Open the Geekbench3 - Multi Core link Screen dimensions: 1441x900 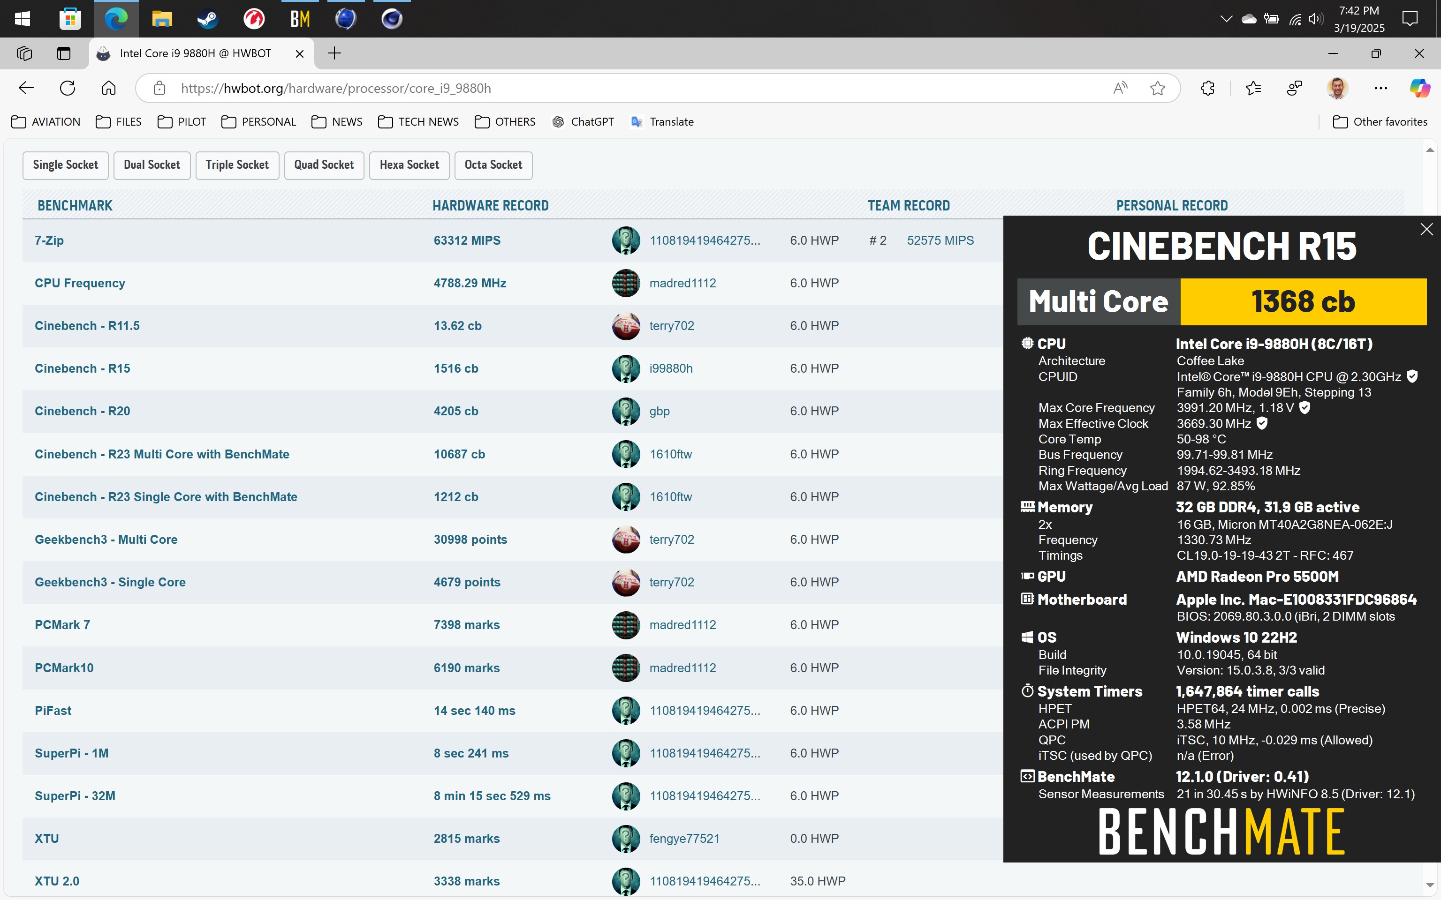(x=106, y=539)
